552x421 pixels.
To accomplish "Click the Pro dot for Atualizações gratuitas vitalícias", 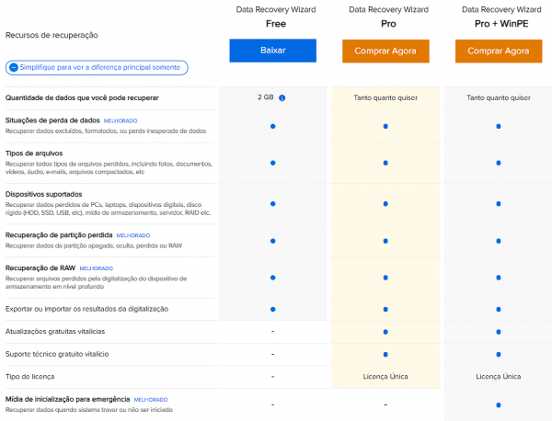I will click(385, 332).
